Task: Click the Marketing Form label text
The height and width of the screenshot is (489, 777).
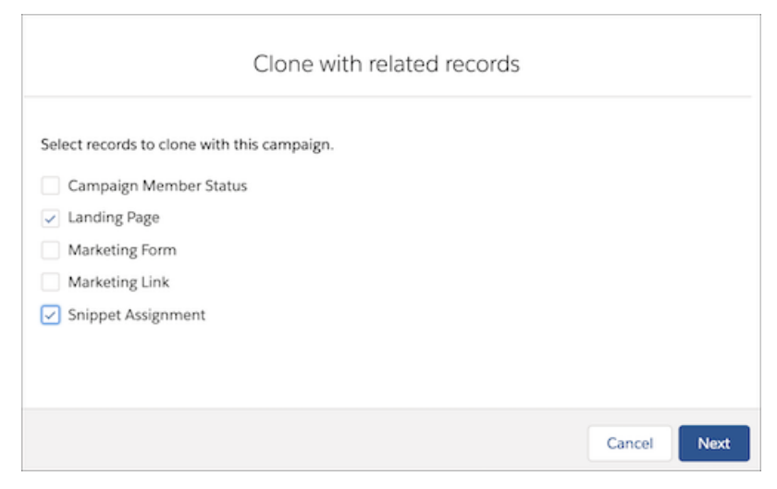Action: pos(122,250)
